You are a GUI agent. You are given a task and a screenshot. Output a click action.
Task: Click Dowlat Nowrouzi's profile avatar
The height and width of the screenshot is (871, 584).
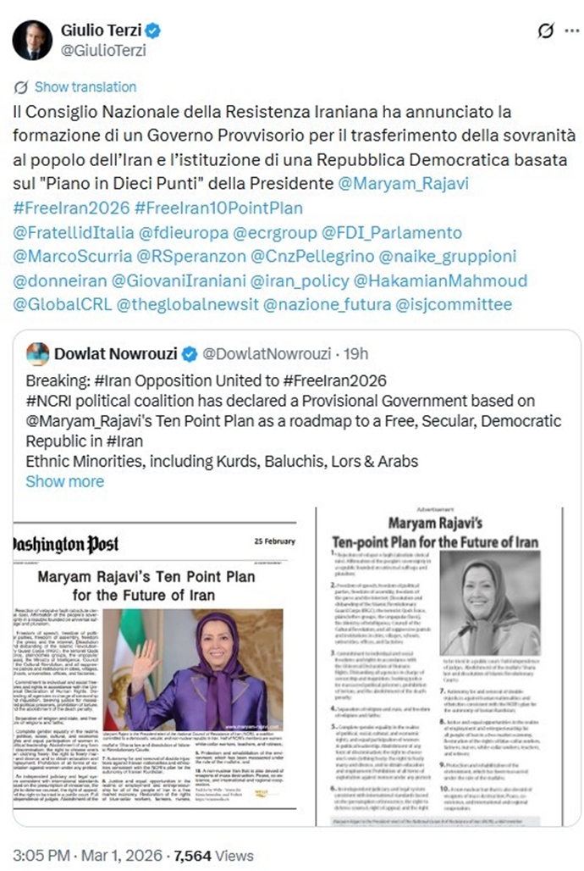38,354
